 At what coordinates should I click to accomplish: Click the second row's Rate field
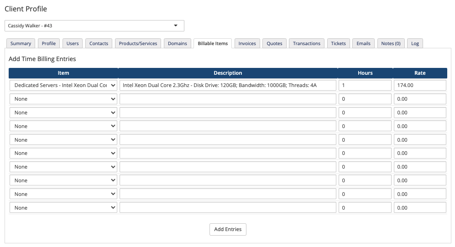420,99
